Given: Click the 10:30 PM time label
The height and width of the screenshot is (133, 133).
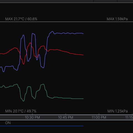Looking at the screenshot, I should pos(32,117).
